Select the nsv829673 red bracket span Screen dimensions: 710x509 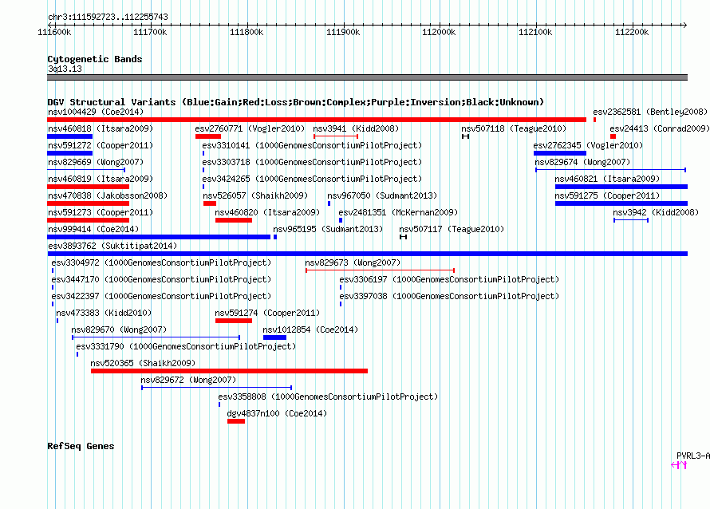click(x=380, y=270)
